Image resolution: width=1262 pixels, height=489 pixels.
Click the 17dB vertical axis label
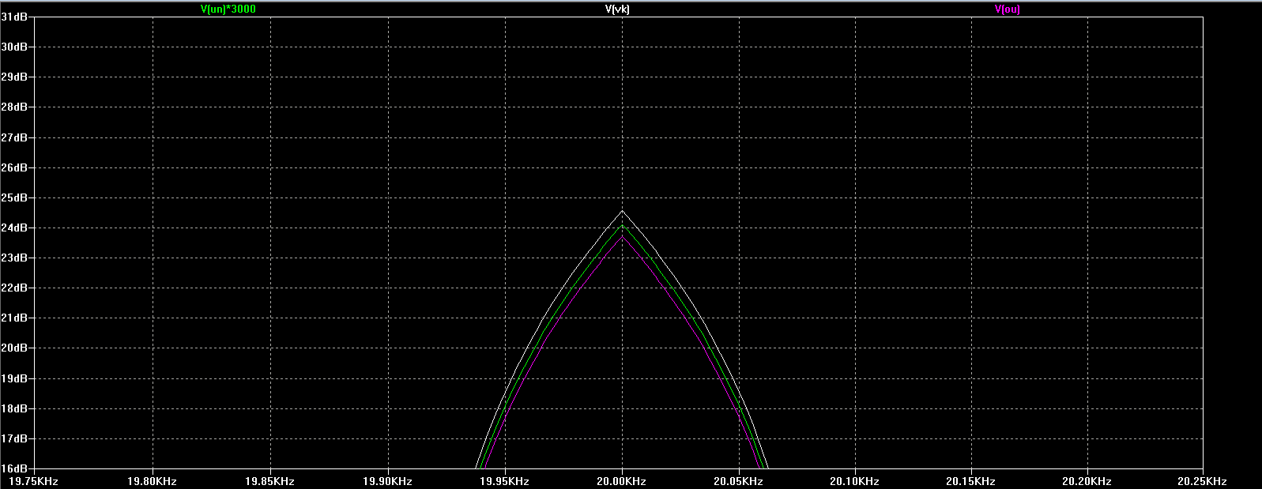[14, 438]
